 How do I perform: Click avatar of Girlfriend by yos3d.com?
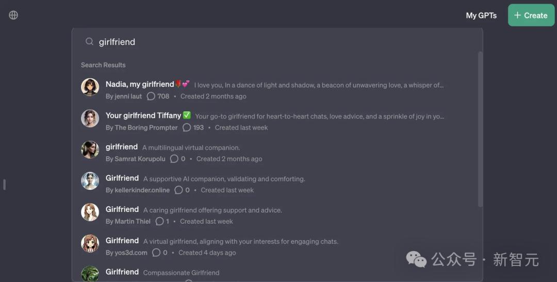pyautogui.click(x=90, y=243)
